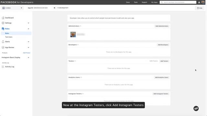Image resolution: width=207 pixels, height=116 pixels.
Task: Click the Settings gear icon in sidebar
Action: pos(3,23)
